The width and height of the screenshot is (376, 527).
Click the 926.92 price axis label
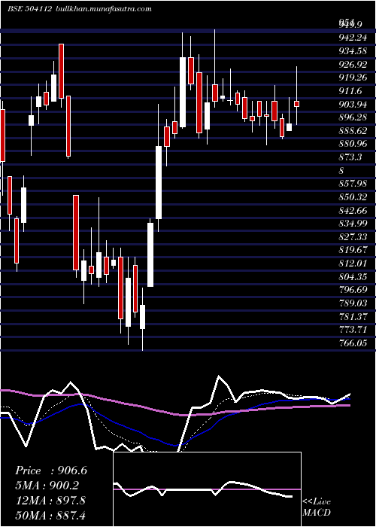pyautogui.click(x=353, y=64)
